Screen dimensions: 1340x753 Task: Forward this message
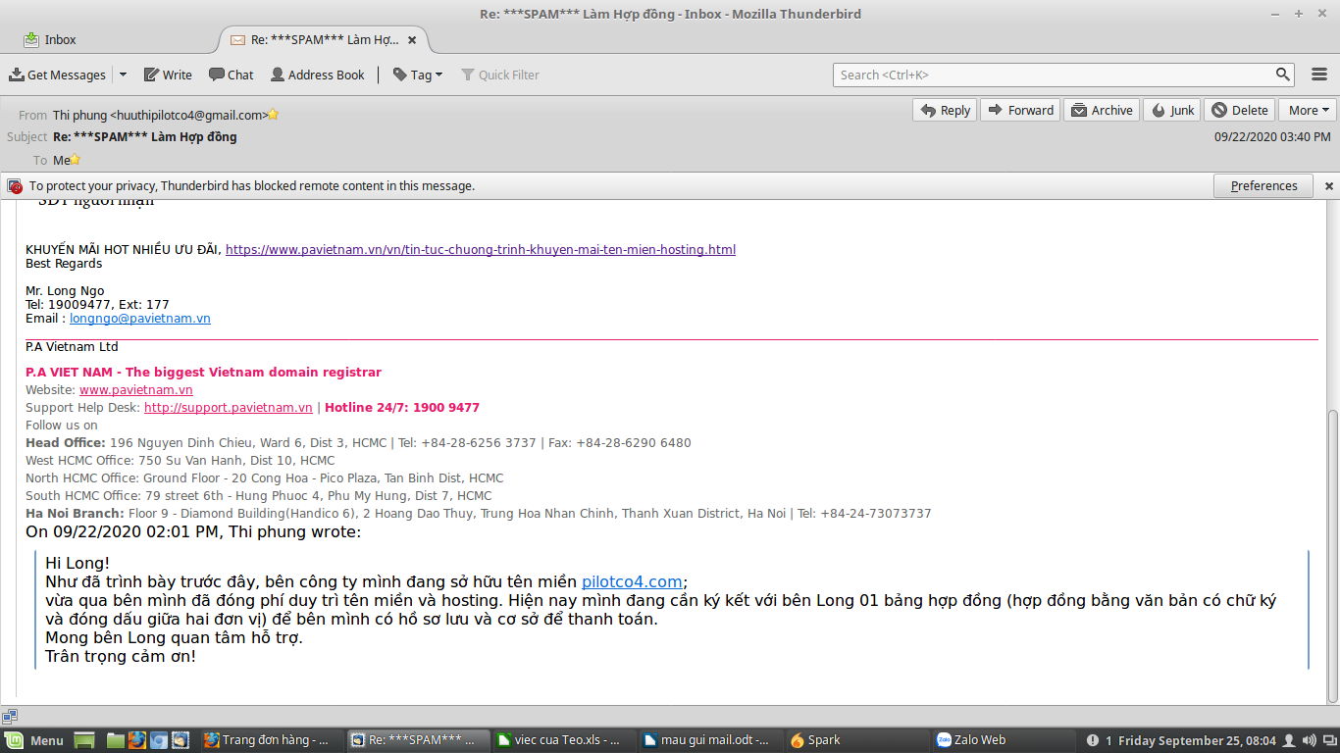pyautogui.click(x=1020, y=110)
